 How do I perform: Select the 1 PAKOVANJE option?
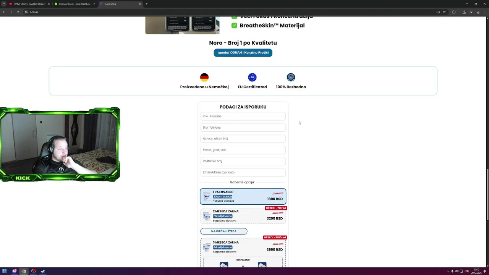click(243, 196)
